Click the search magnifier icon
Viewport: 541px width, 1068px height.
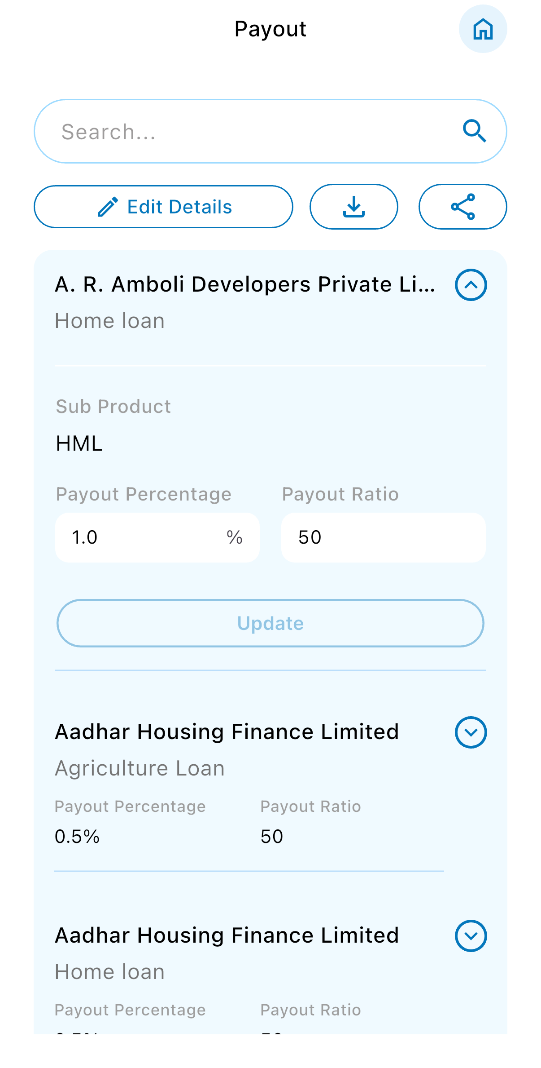[x=474, y=131]
